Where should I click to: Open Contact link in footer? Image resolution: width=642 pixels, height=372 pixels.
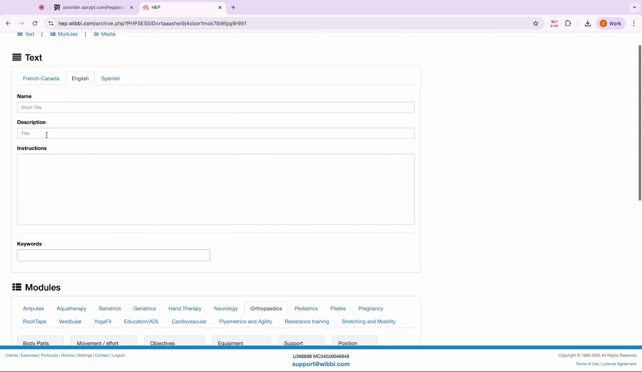(x=102, y=356)
